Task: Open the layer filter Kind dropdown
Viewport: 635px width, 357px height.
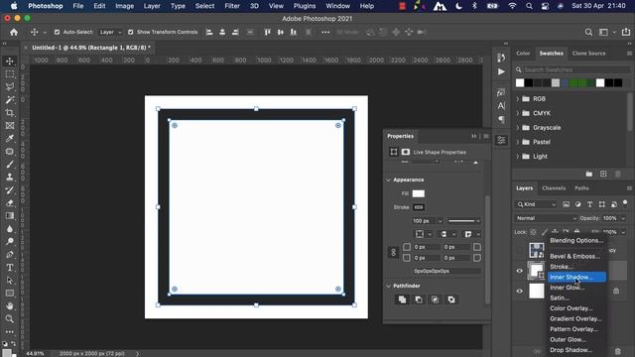Action: tap(536, 204)
